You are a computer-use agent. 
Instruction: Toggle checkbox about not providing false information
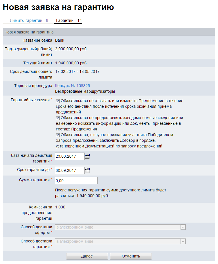coord(58,118)
